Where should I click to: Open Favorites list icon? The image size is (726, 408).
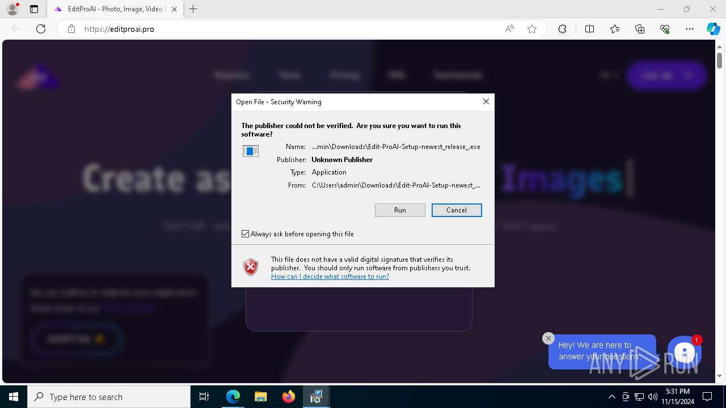click(x=615, y=29)
